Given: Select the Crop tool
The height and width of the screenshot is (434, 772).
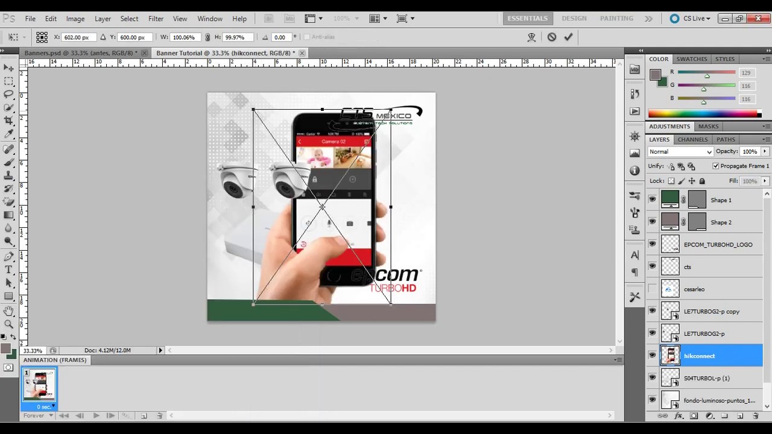Looking at the screenshot, I should pyautogui.click(x=8, y=121).
